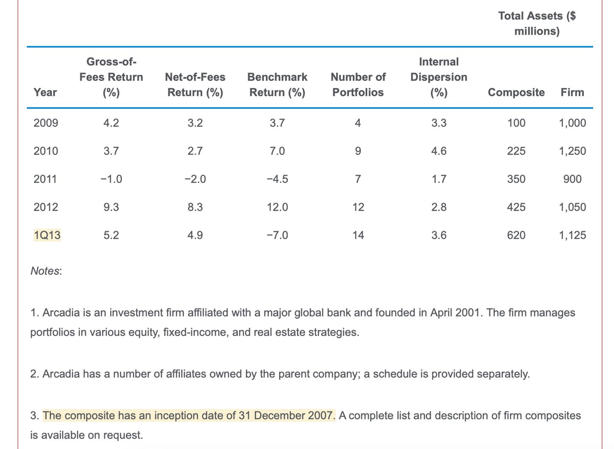The height and width of the screenshot is (449, 614).
Task: Click note 2 about Arcadia affiliates
Action: [280, 374]
